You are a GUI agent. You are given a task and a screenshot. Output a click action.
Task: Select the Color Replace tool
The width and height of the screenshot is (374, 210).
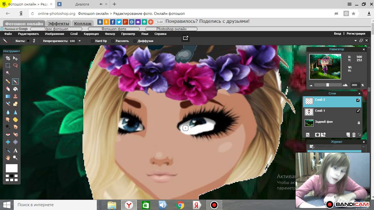[x=8, y=104]
